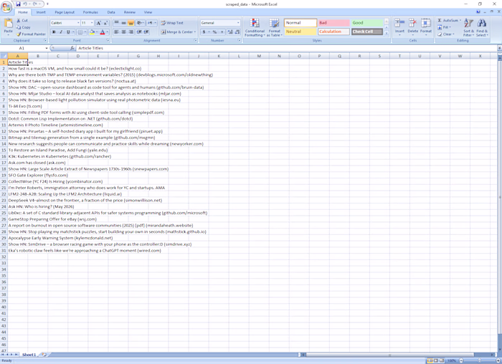
Task: Increase font size with Grow Font
Action: pos(99,23)
